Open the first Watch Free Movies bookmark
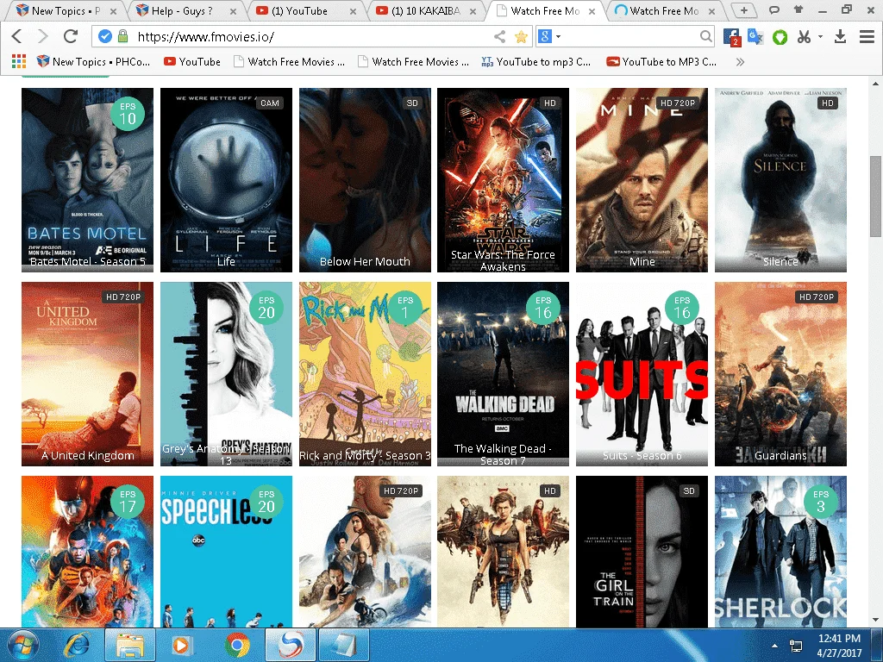The height and width of the screenshot is (662, 883). coord(290,62)
